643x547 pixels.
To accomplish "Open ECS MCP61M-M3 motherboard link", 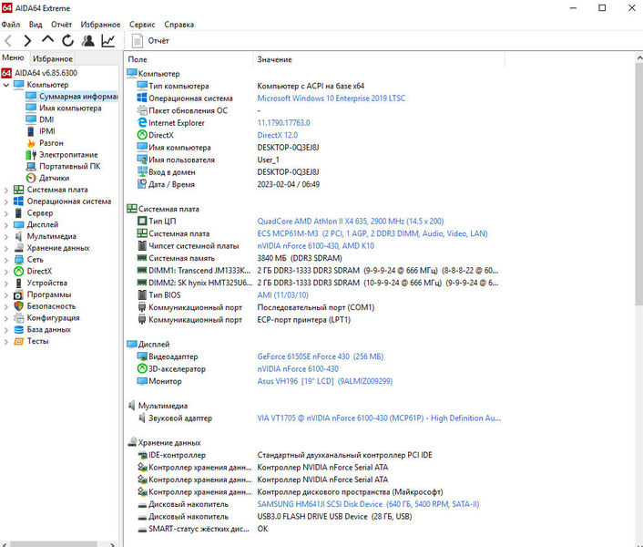I will pos(373,233).
